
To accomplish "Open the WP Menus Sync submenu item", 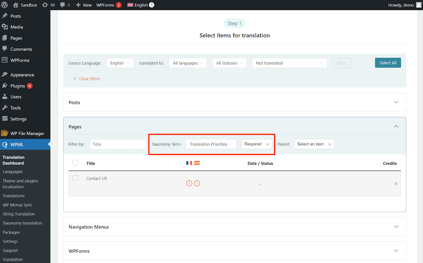I will (x=17, y=205).
